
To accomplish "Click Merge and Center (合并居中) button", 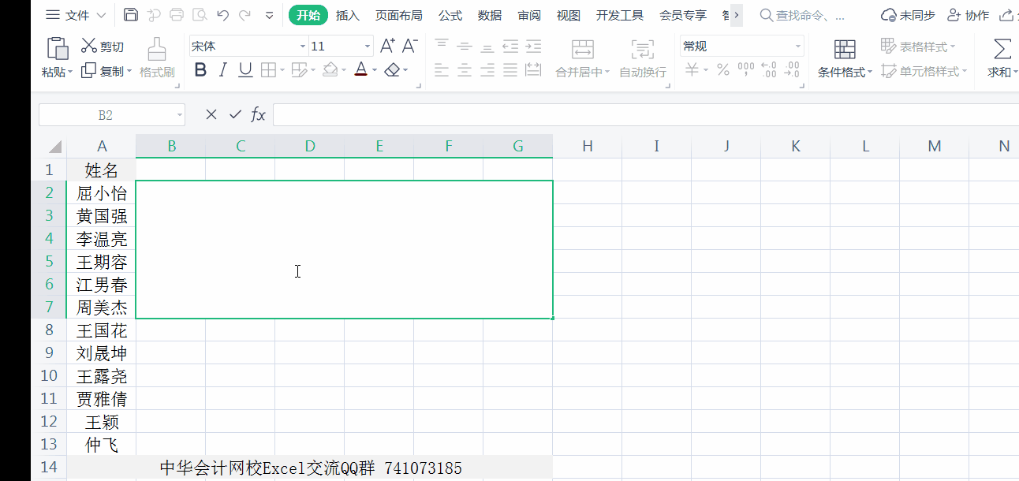I will point(583,58).
